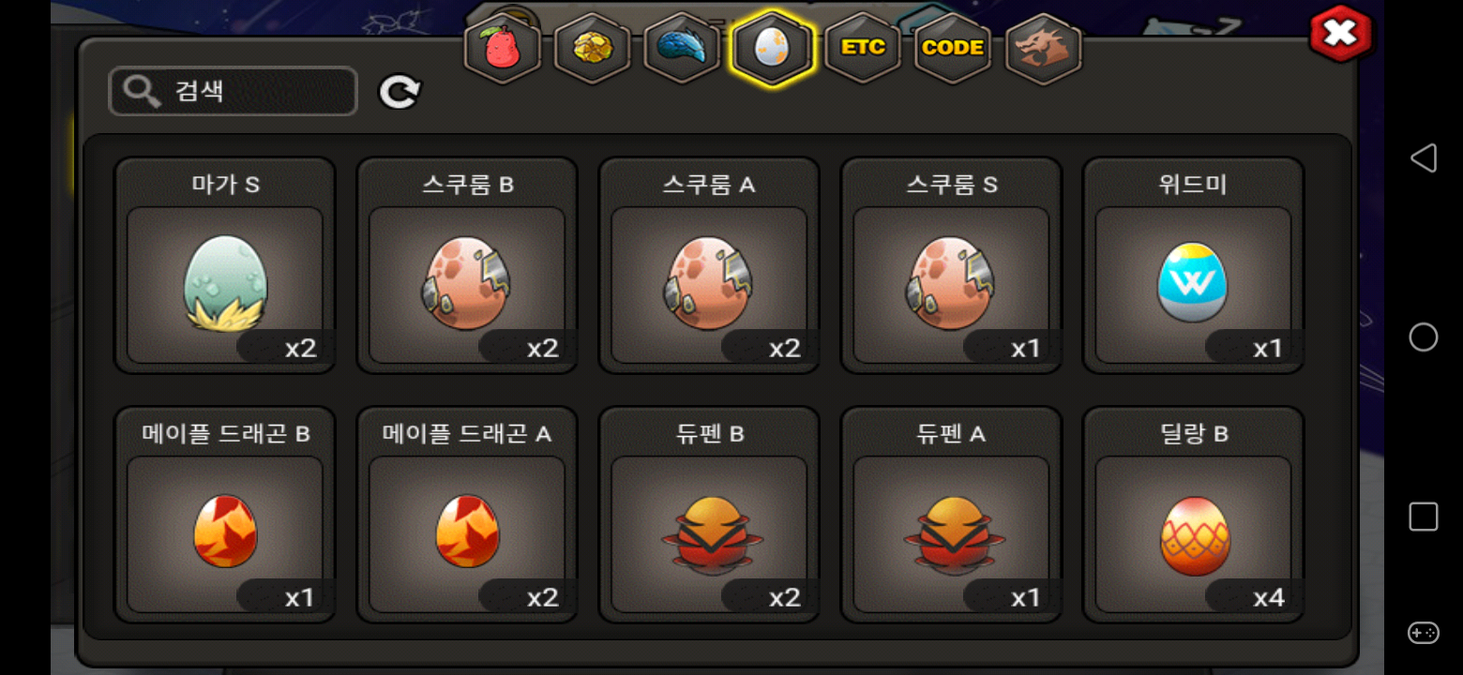The image size is (1463, 675).
Task: Open the blue dragon tab
Action: (683, 49)
